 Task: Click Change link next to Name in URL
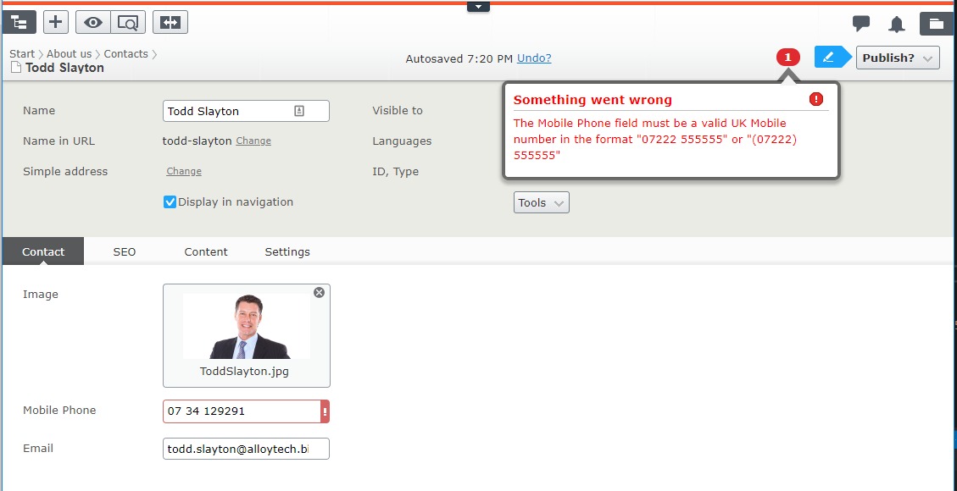tap(253, 141)
